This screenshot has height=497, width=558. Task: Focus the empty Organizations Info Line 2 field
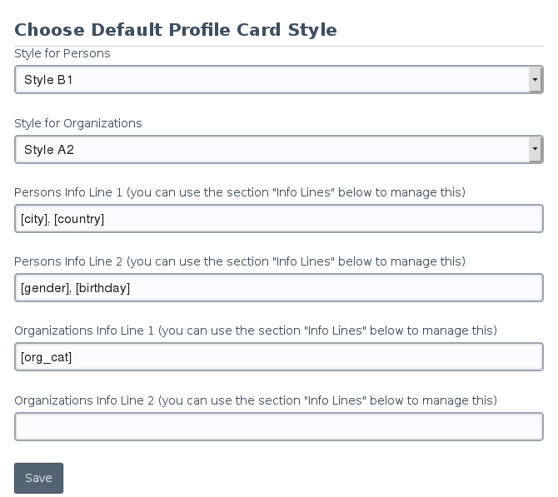click(x=278, y=426)
